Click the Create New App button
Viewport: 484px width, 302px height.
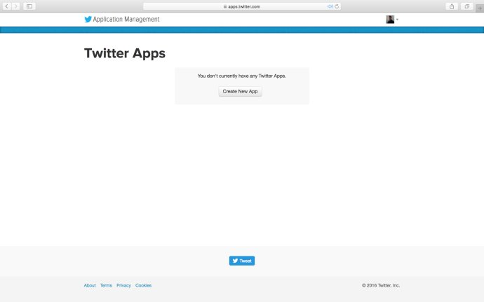click(x=240, y=92)
